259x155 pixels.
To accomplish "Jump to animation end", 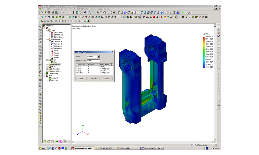I will tap(72, 21).
